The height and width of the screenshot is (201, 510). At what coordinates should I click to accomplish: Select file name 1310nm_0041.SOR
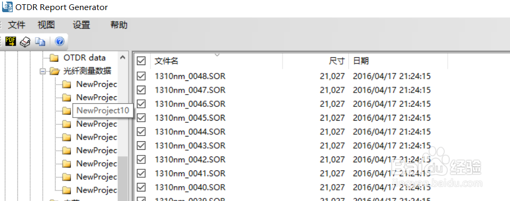coord(190,173)
